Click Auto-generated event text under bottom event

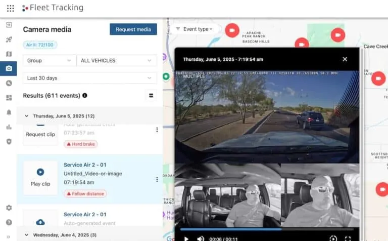(x=89, y=223)
